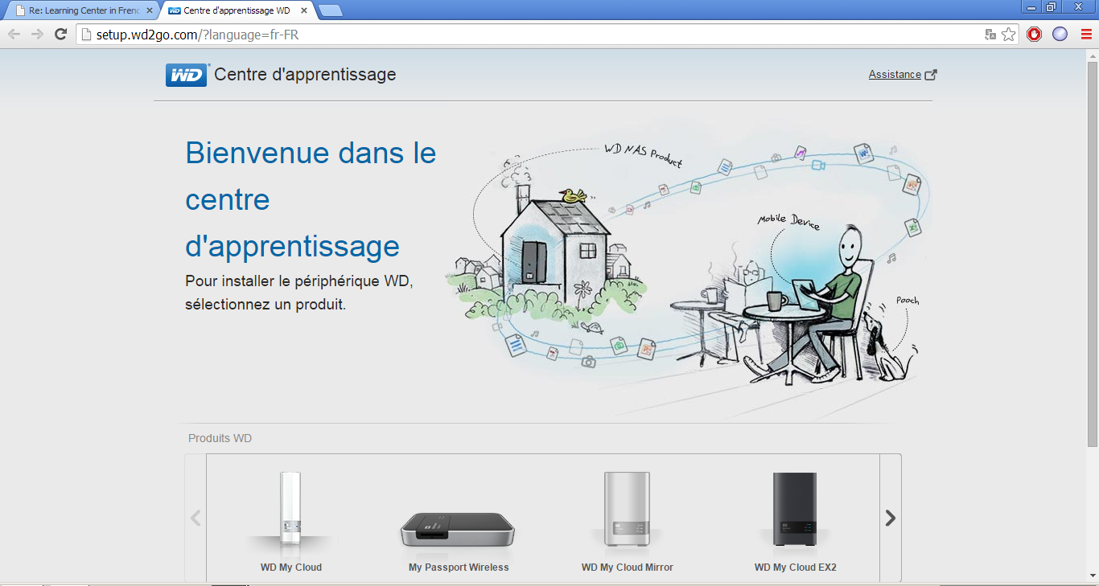Open the Chrome menu button

tap(1085, 34)
